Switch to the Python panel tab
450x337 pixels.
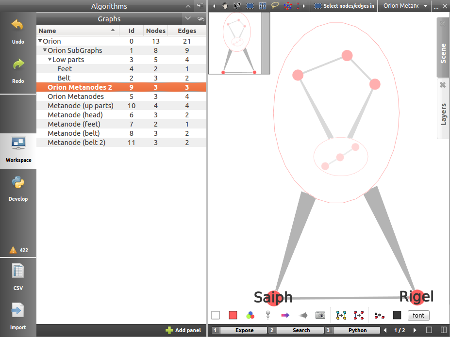point(357,330)
